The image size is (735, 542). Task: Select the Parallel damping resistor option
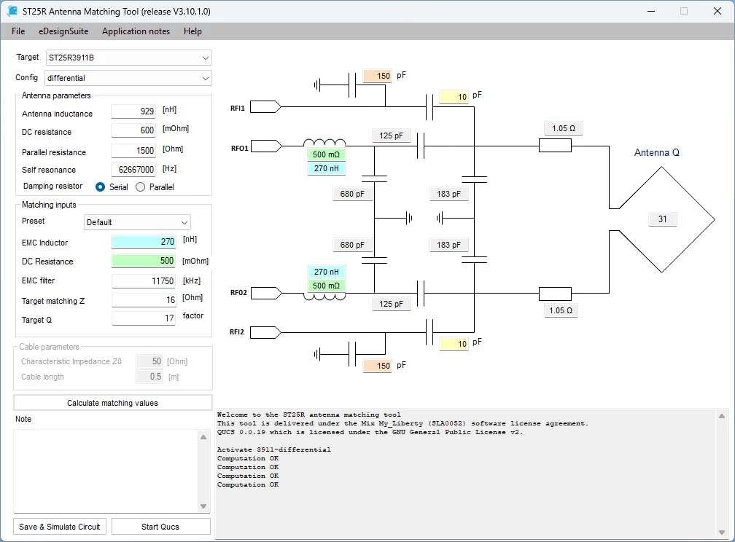click(140, 187)
